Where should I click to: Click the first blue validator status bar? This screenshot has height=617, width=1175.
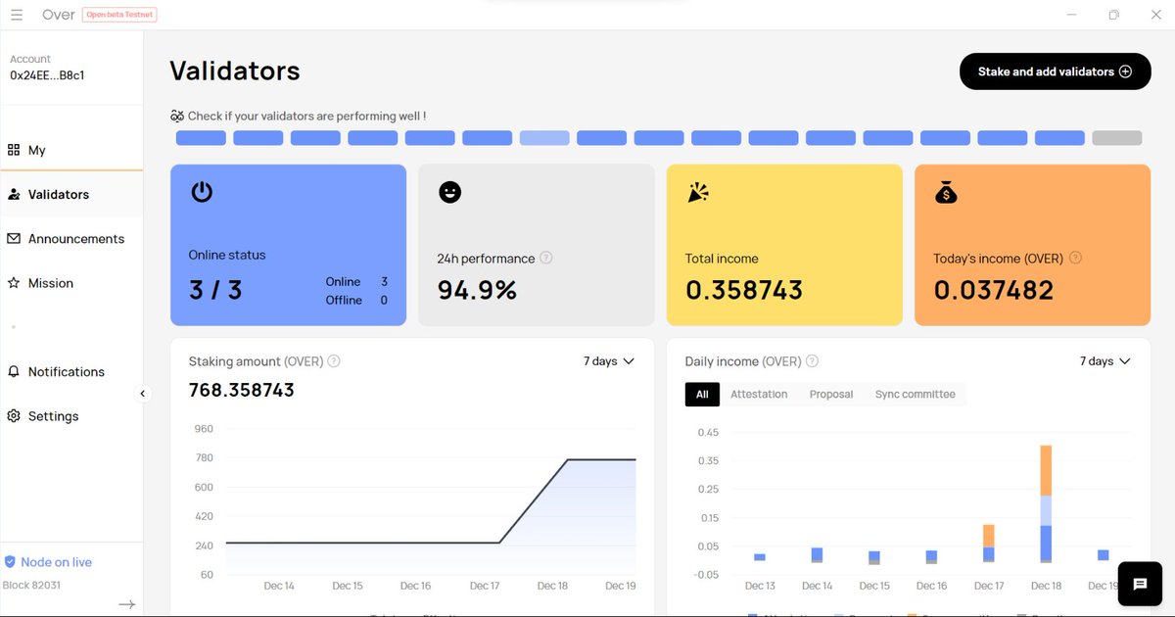click(201, 138)
